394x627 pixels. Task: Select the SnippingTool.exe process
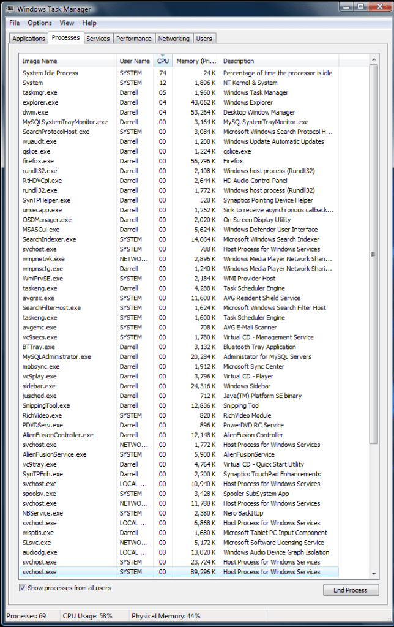pos(46,405)
